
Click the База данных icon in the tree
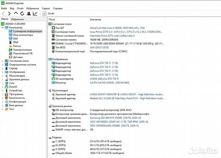click(x=6, y=105)
